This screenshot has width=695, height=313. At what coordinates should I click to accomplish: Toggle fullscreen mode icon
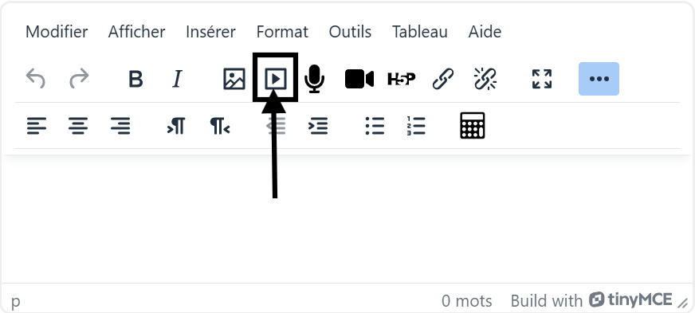coord(542,80)
